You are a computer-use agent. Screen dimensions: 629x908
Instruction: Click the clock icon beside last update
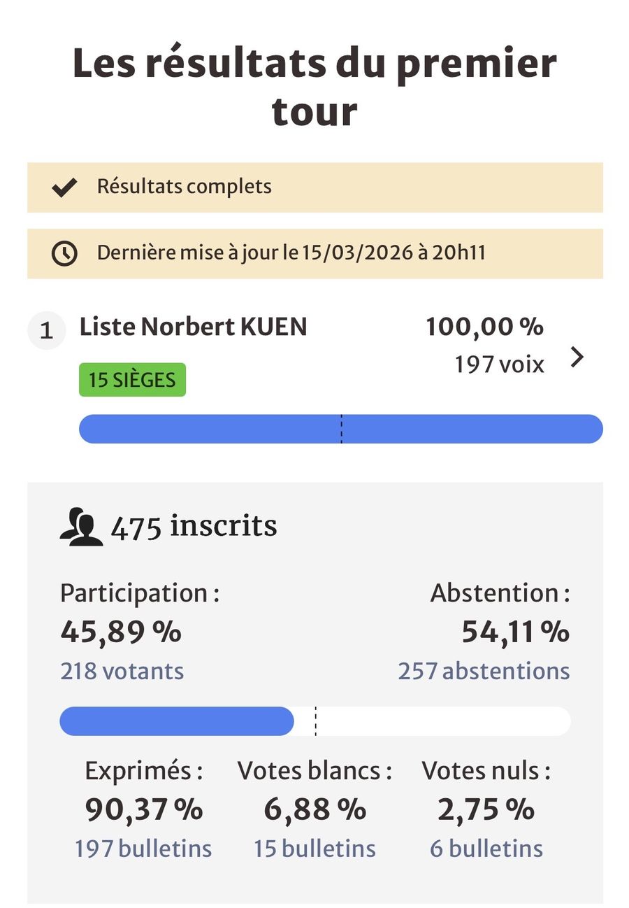click(64, 253)
